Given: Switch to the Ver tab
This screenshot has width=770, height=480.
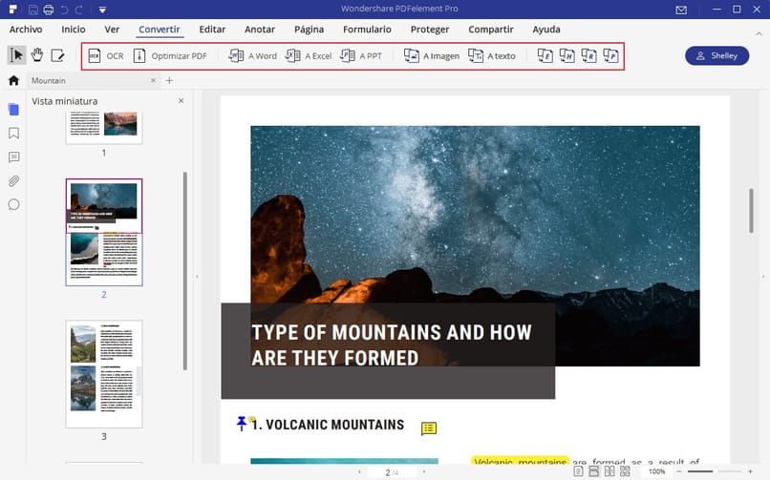Looking at the screenshot, I should coord(112,30).
